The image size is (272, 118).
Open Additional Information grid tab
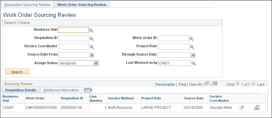pyautogui.click(x=61, y=90)
